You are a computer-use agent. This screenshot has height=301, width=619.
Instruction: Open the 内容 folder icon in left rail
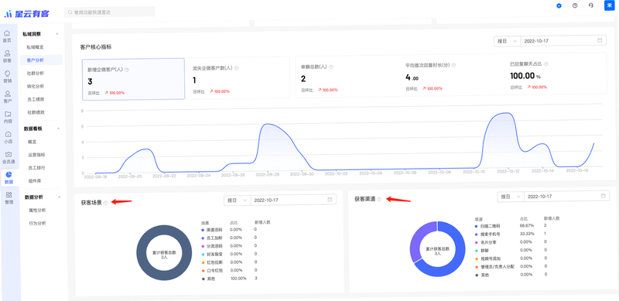pos(8,118)
